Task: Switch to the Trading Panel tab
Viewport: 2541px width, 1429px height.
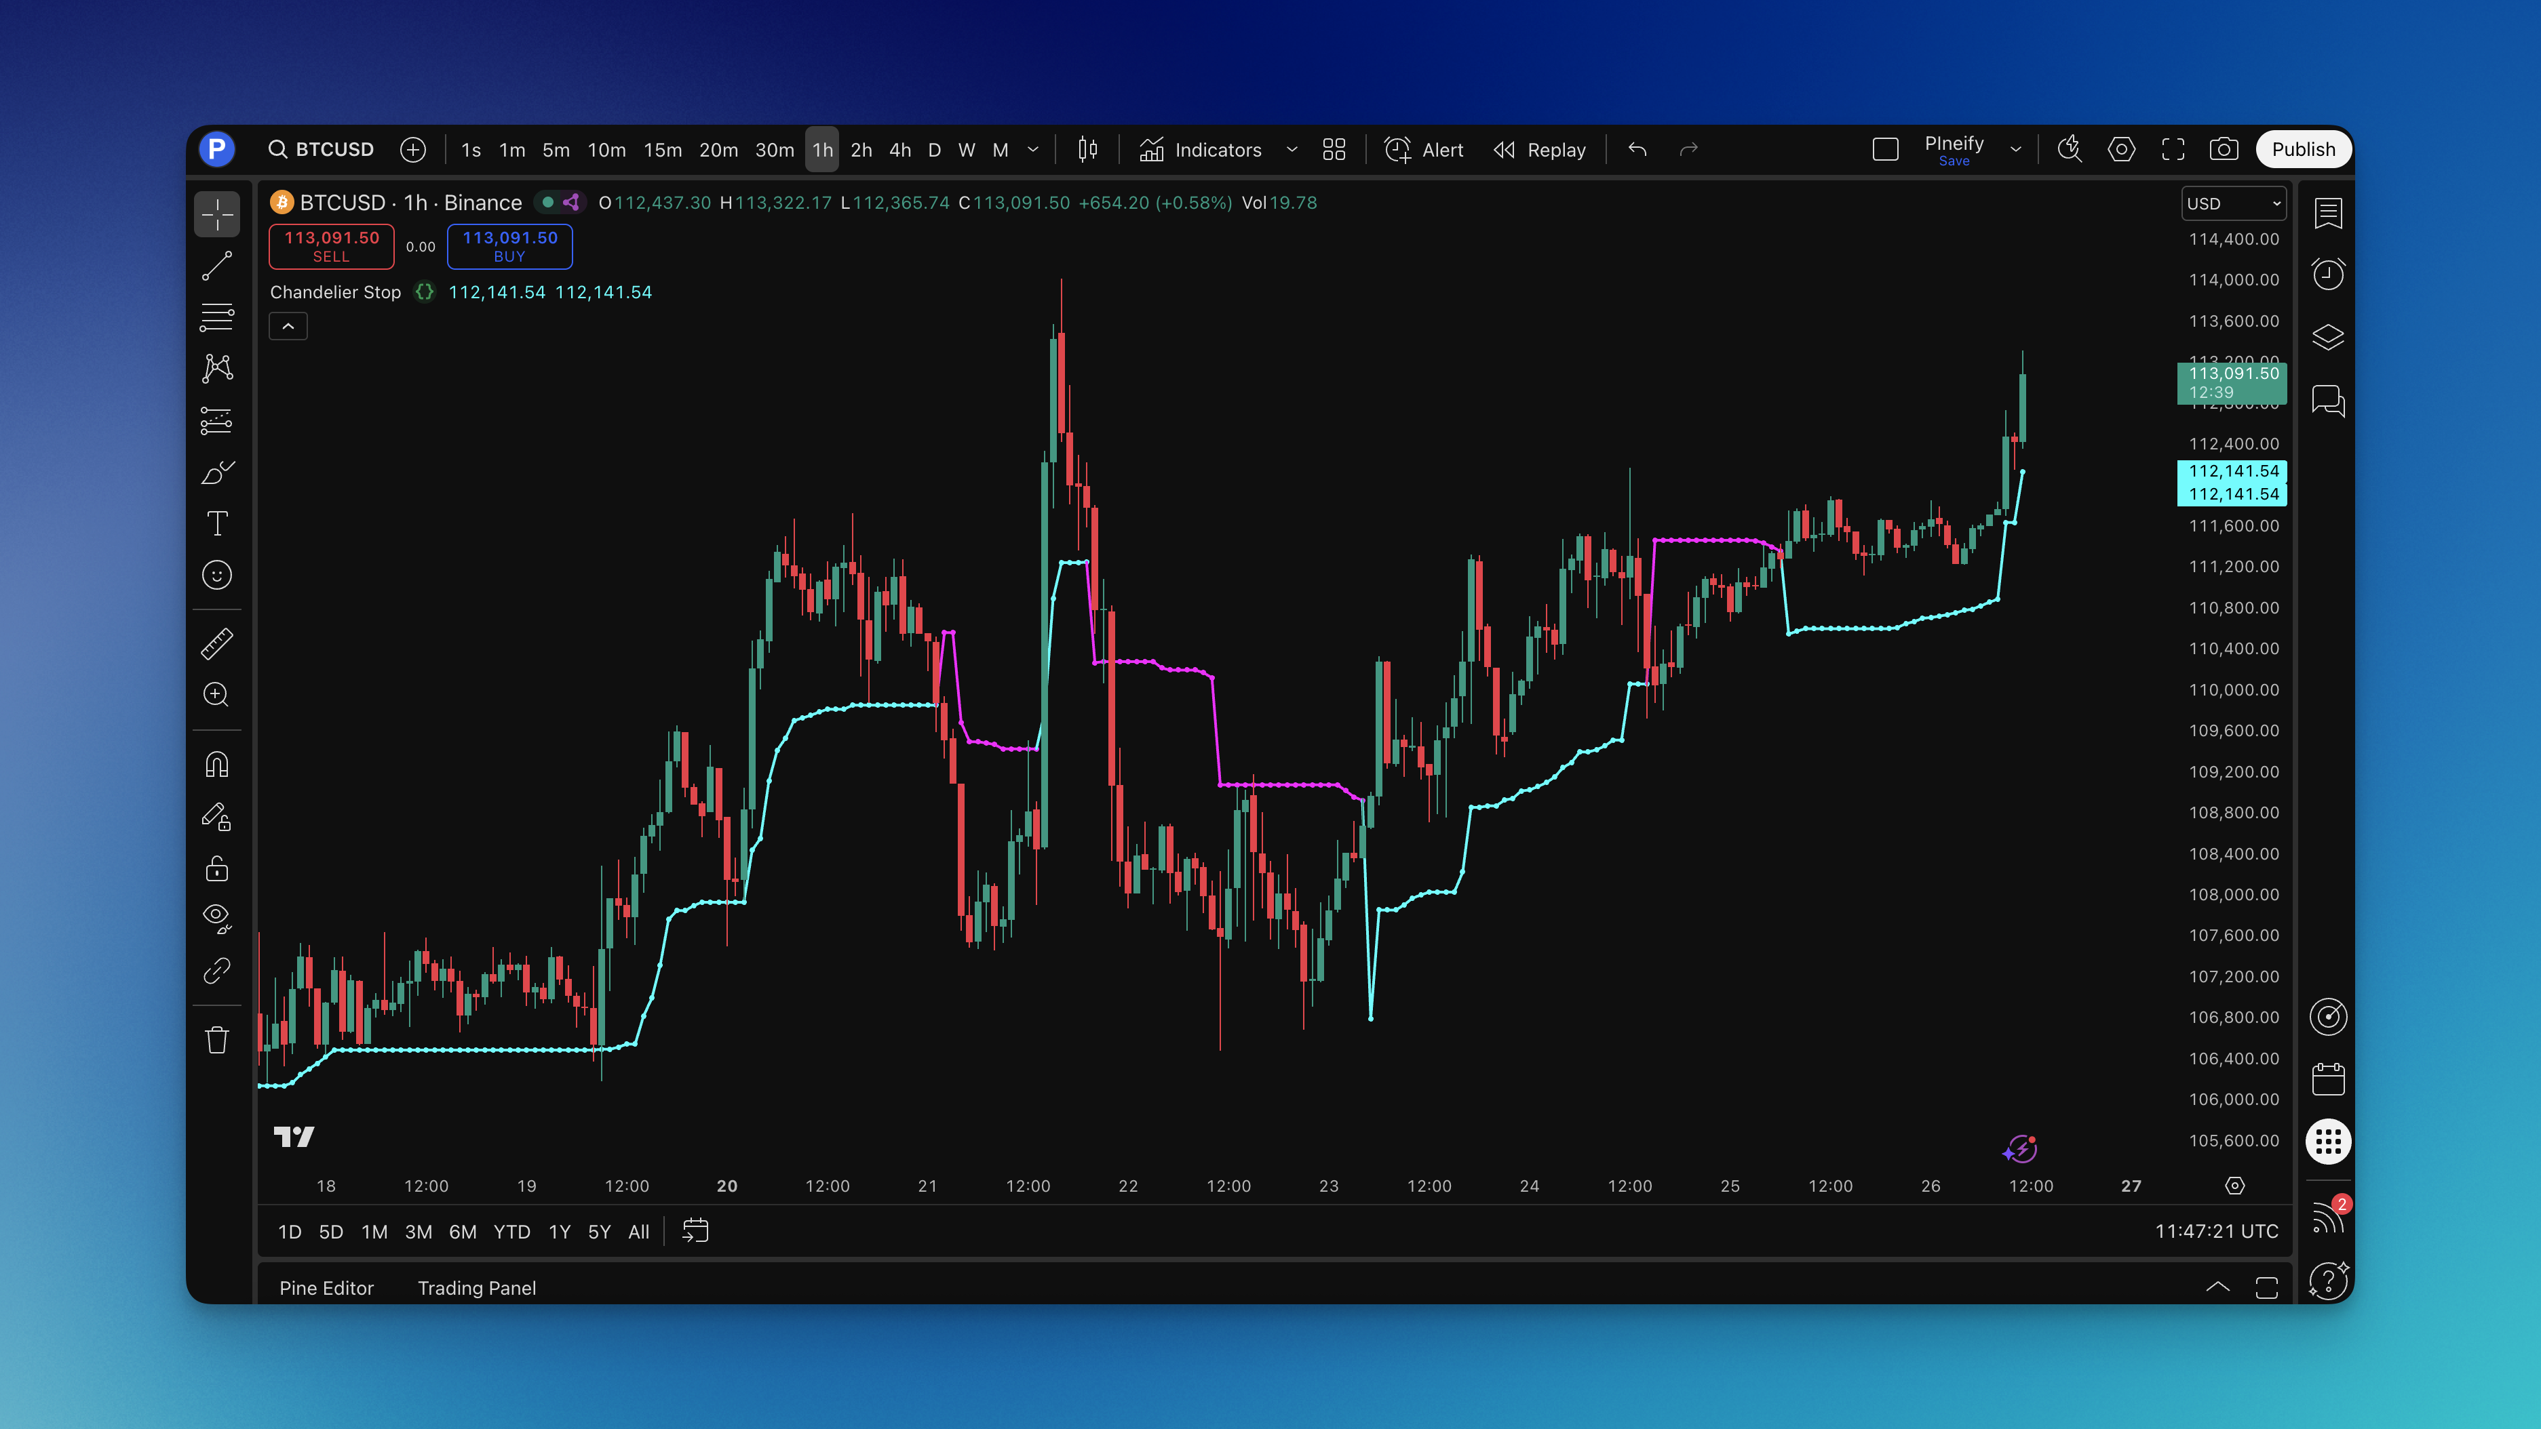Action: [476, 1287]
